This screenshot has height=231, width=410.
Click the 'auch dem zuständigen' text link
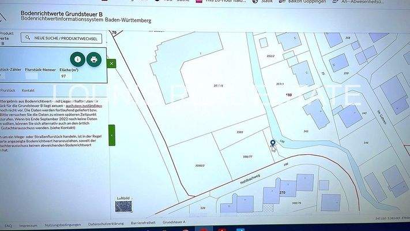point(83,106)
